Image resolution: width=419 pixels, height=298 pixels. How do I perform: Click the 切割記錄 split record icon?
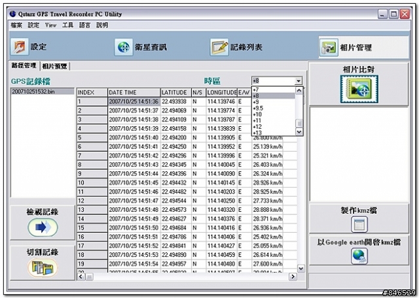point(43,267)
